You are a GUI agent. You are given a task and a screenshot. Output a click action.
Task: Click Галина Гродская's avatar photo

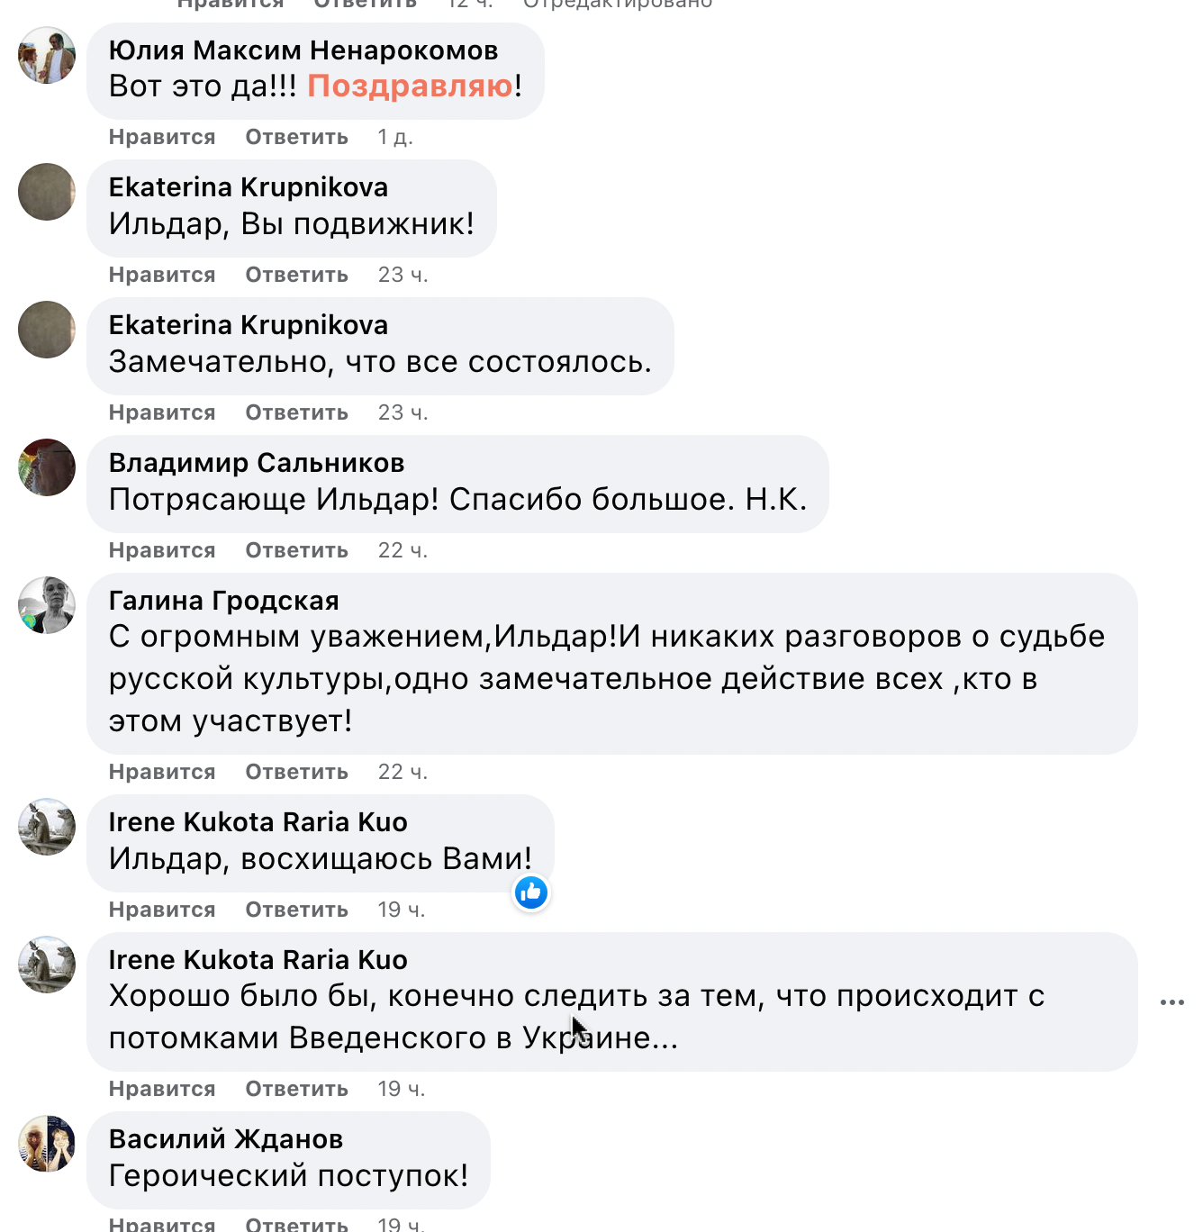47,605
